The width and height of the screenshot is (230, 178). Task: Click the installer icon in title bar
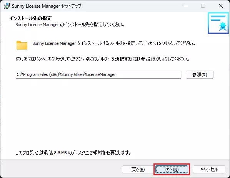tap(7, 6)
